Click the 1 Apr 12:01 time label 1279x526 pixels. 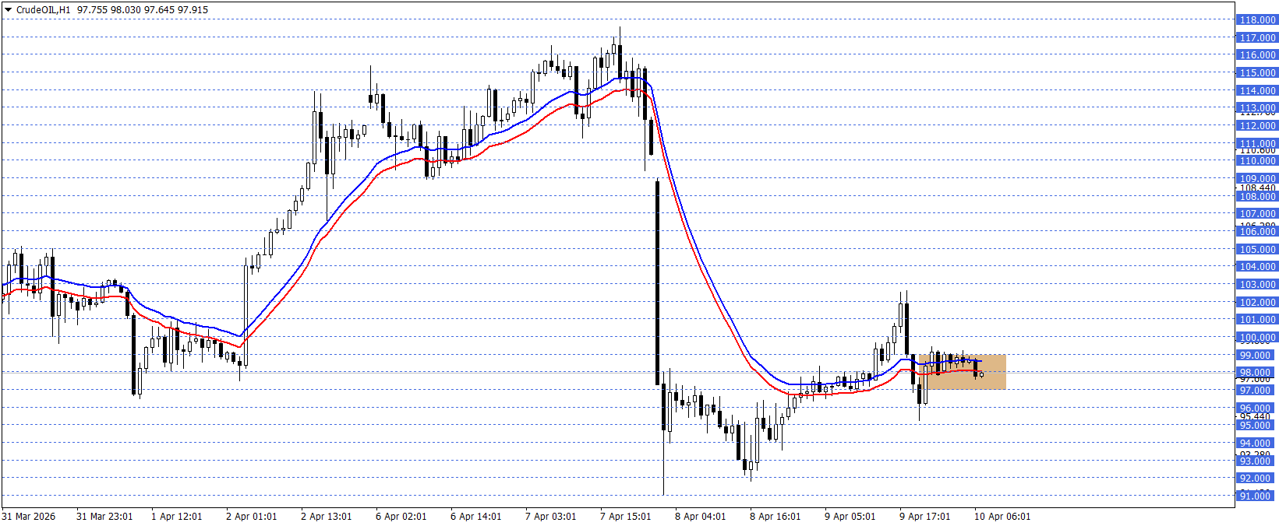tap(176, 516)
